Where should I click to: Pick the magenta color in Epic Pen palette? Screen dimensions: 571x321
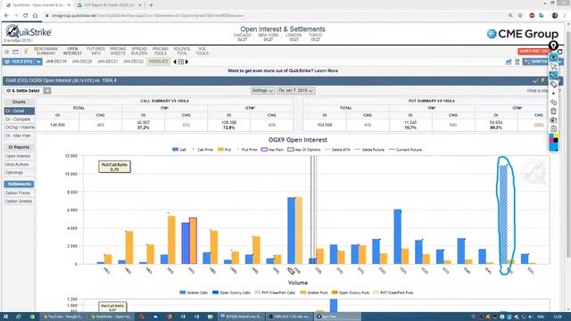pyautogui.click(x=551, y=141)
